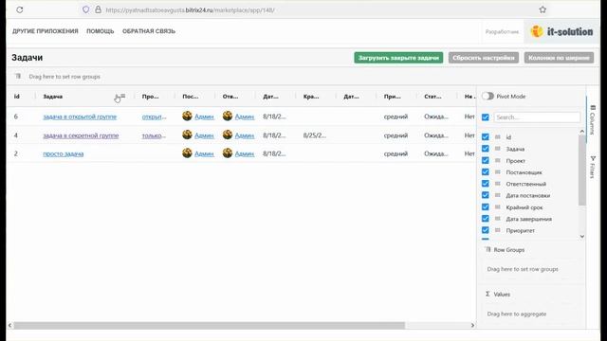
Task: Grab drag handle icon beside Ответственный column
Action: point(497,184)
